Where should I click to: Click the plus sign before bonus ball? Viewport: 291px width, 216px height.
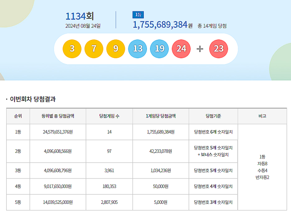(x=200, y=49)
